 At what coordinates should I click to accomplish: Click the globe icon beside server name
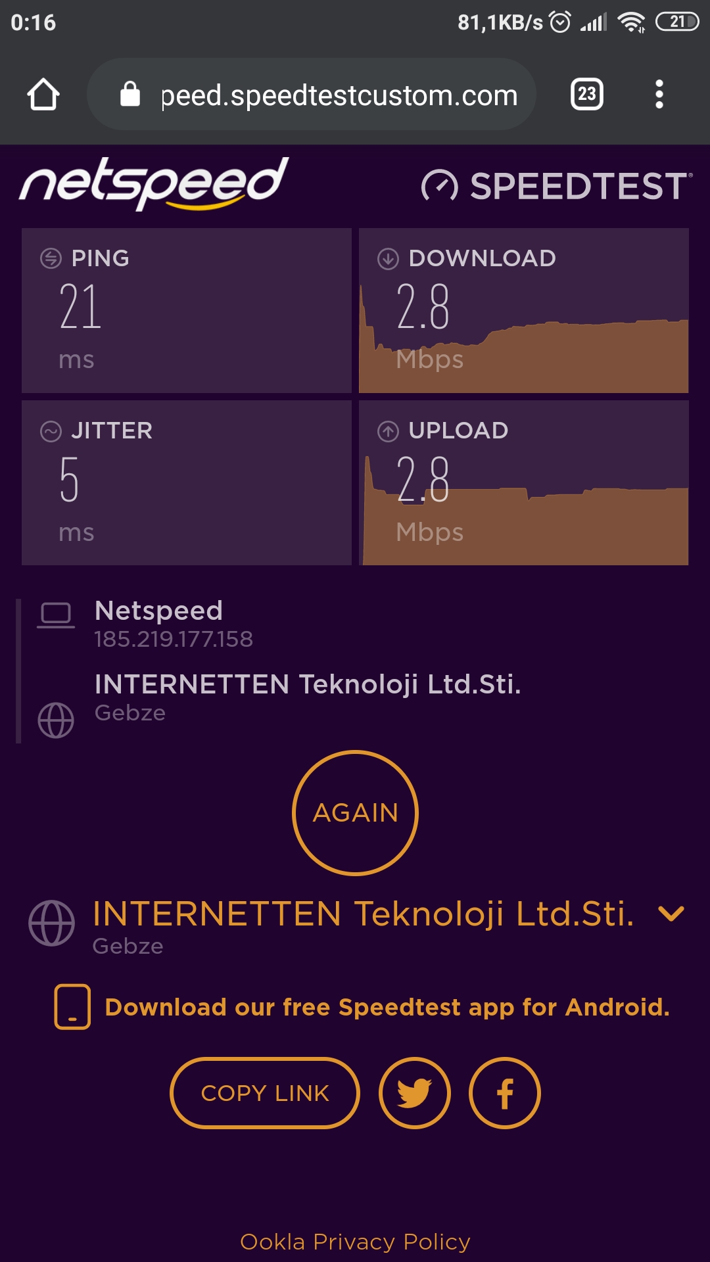[x=51, y=923]
